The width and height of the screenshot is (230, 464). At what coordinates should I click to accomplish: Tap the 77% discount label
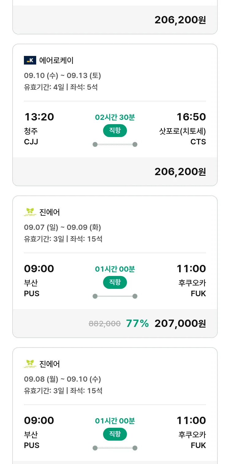point(137,323)
